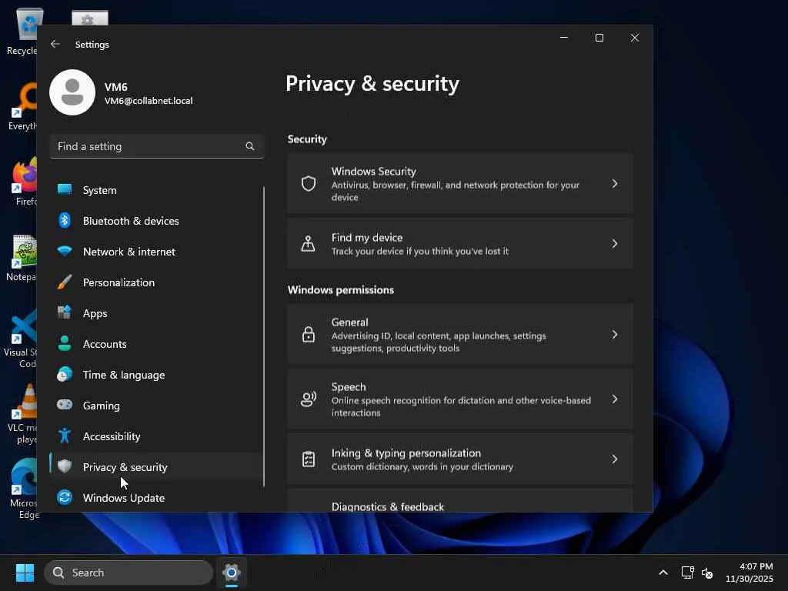Open Inking & typing personalization
This screenshot has width=788, height=591.
click(x=460, y=459)
